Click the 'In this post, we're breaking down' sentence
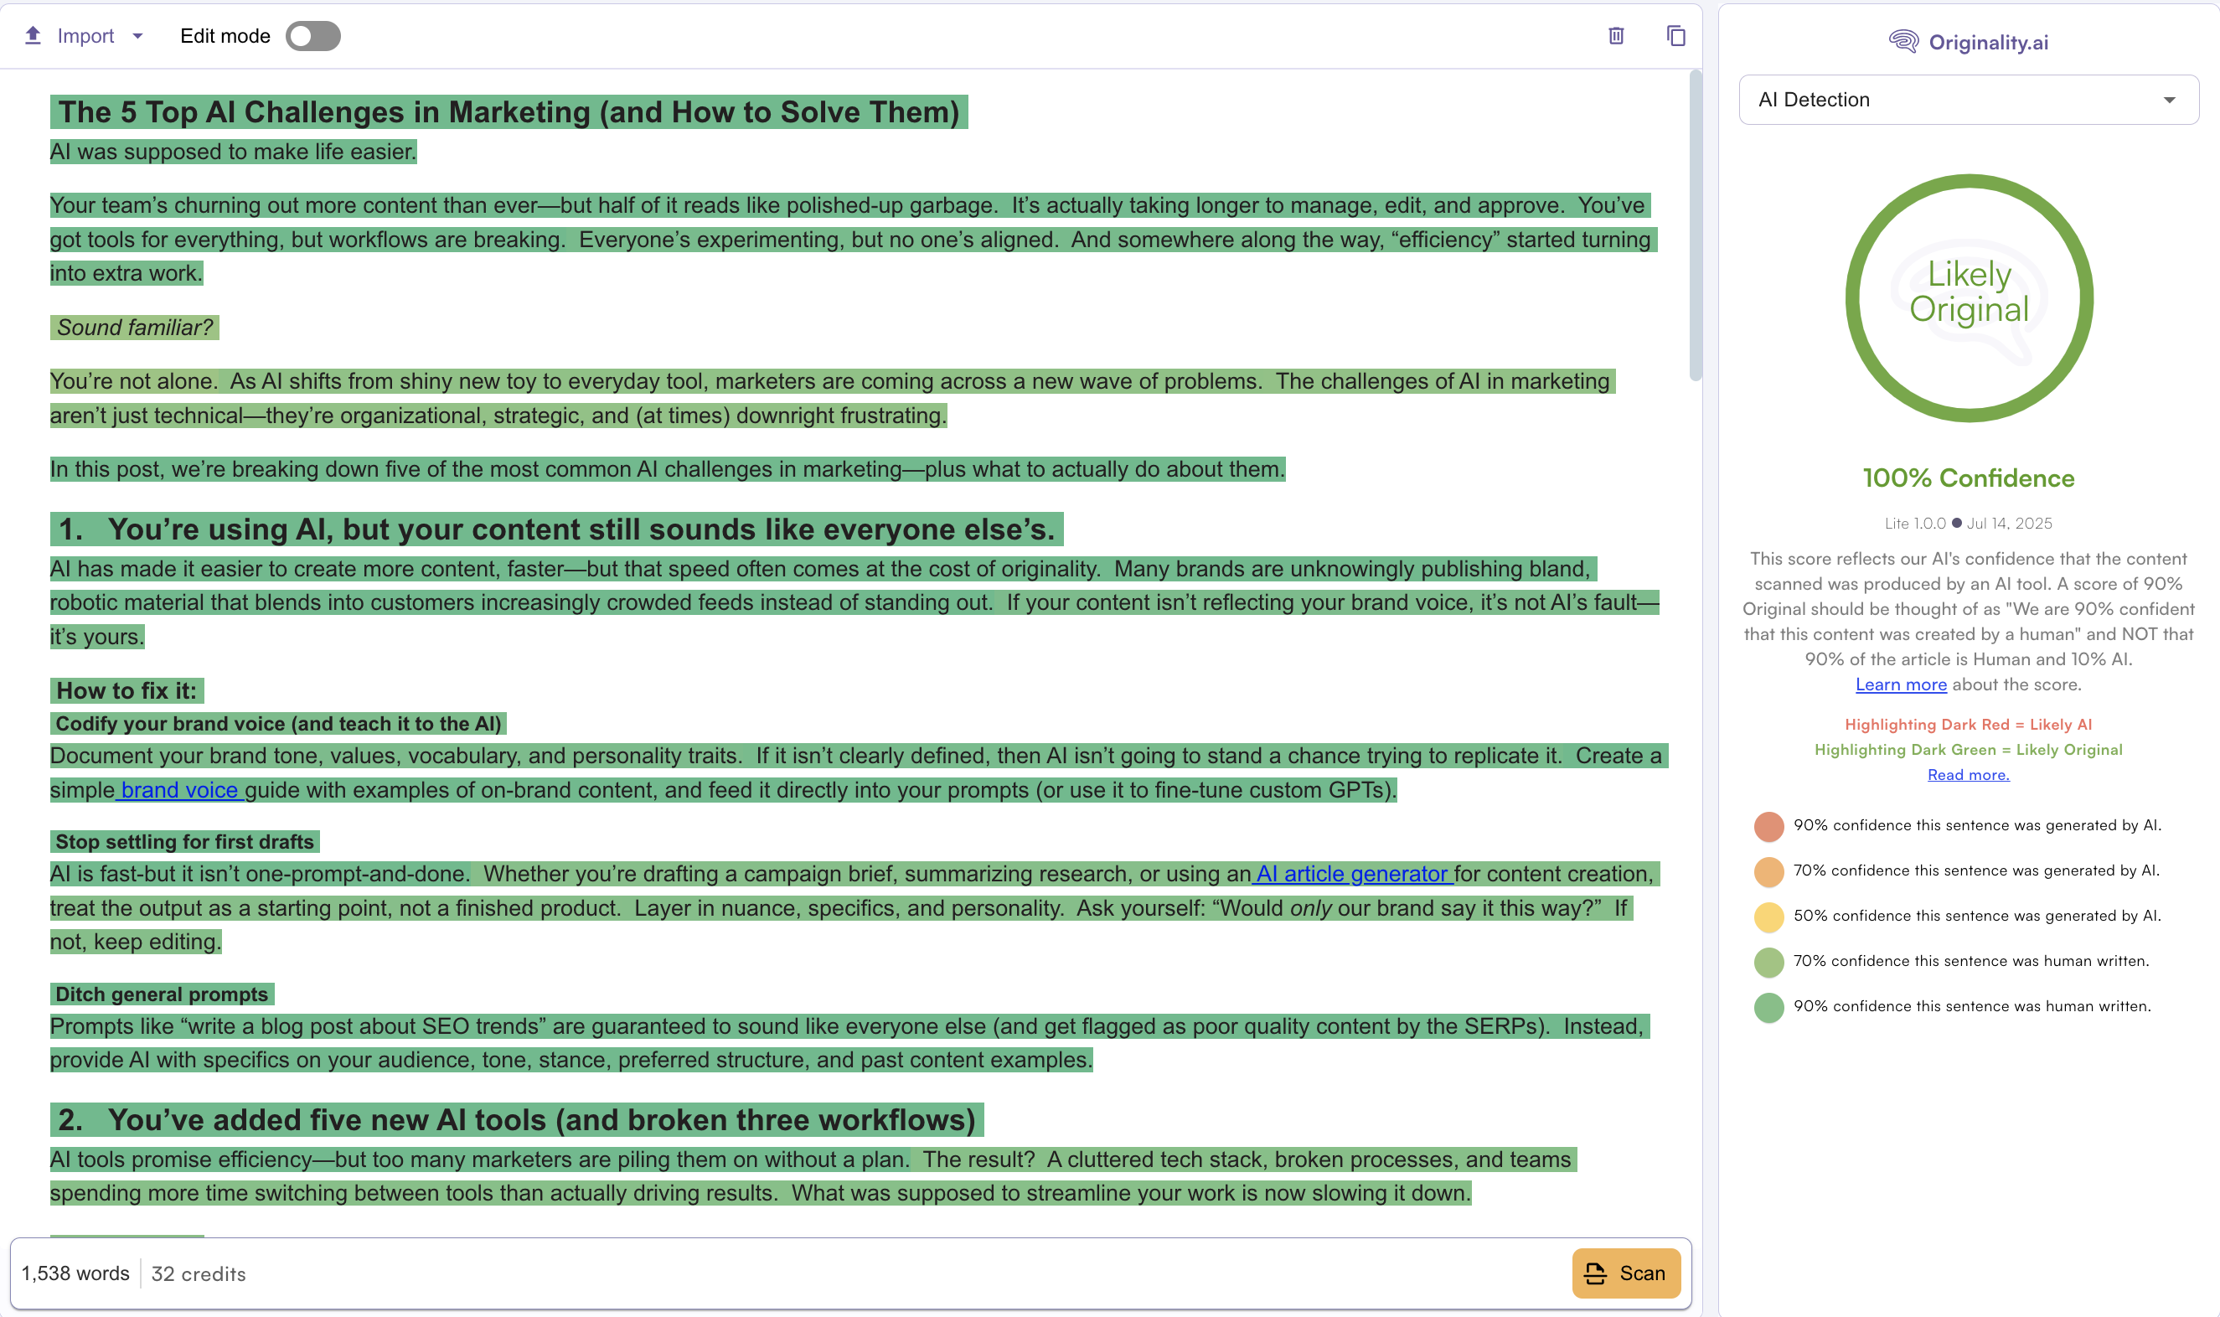2220x1317 pixels. pos(667,469)
